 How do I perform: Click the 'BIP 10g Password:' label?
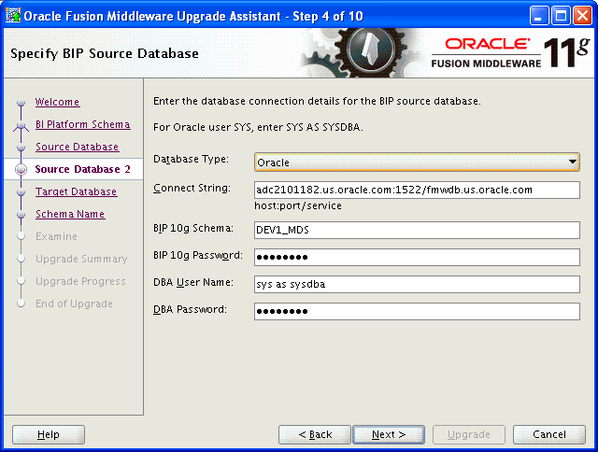[198, 255]
